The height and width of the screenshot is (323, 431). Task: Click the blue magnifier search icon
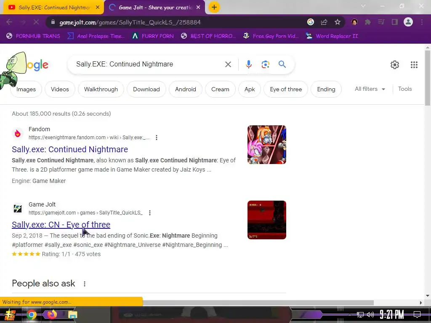(x=282, y=64)
